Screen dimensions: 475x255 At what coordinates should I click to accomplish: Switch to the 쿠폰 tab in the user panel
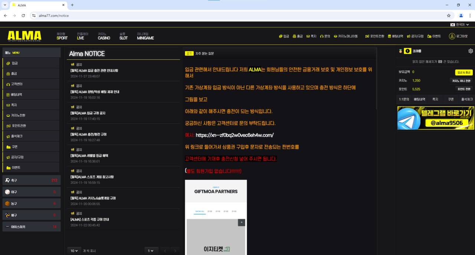pyautogui.click(x=451, y=99)
